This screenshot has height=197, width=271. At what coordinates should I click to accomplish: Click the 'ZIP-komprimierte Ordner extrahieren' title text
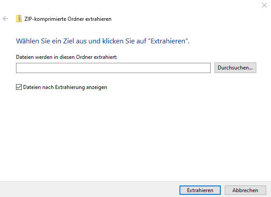point(68,19)
